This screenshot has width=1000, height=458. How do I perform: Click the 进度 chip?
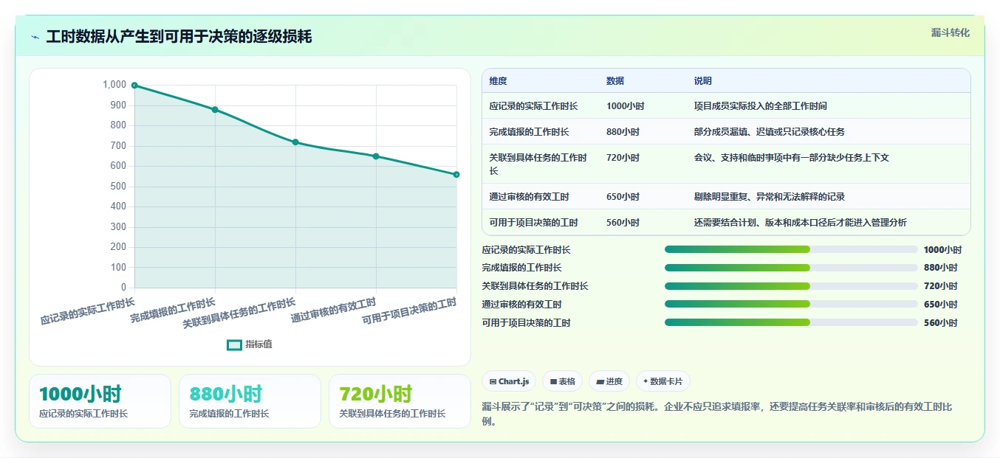pyautogui.click(x=609, y=381)
